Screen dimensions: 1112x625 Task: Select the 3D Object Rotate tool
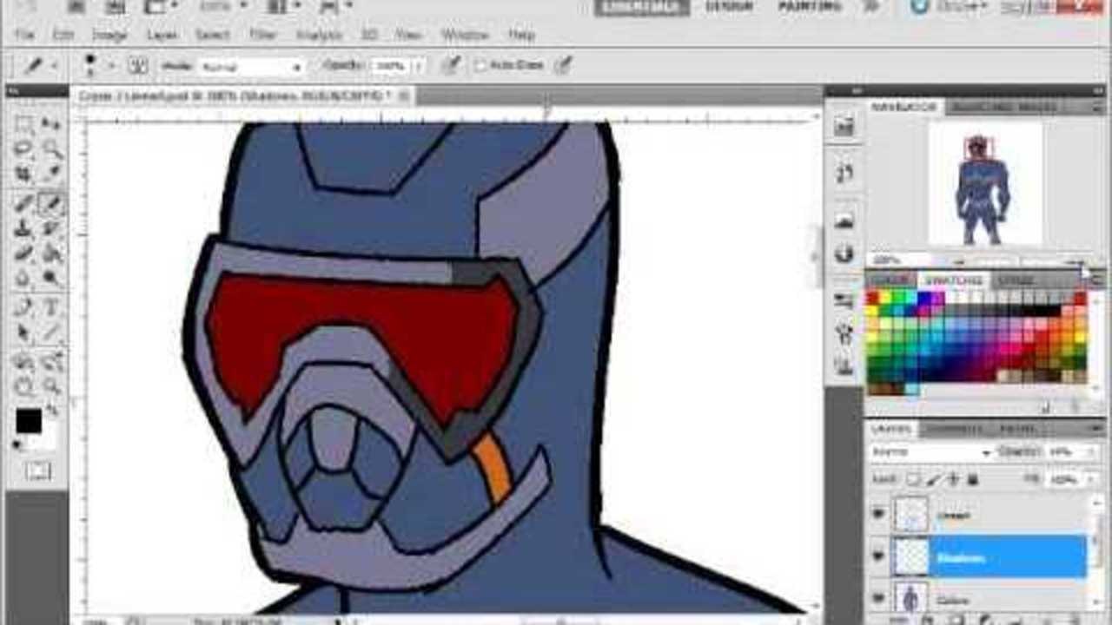coord(24,362)
